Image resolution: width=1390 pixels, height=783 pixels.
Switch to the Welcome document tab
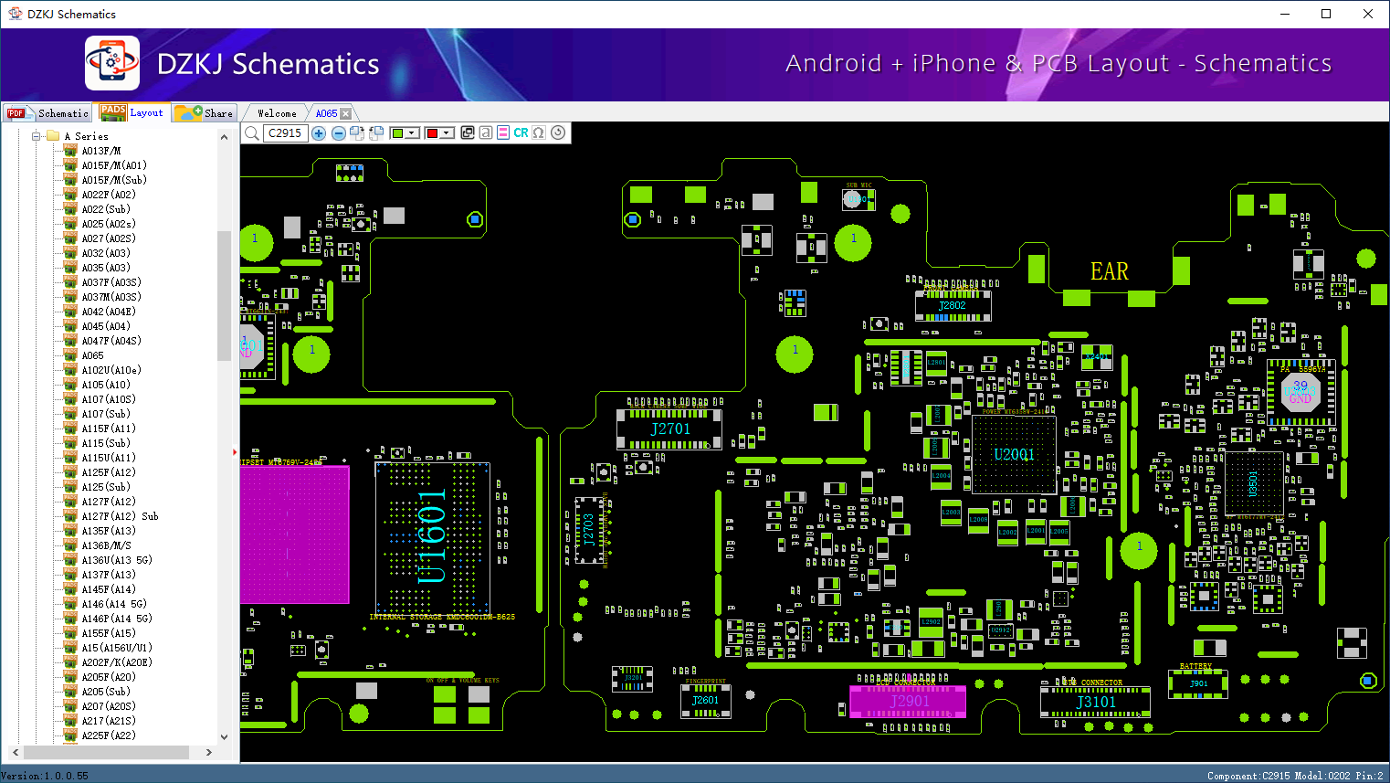point(277,113)
